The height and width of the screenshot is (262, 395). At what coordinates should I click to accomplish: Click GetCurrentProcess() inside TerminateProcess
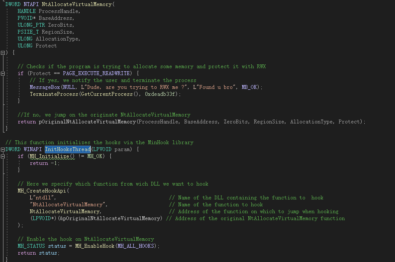pos(109,94)
